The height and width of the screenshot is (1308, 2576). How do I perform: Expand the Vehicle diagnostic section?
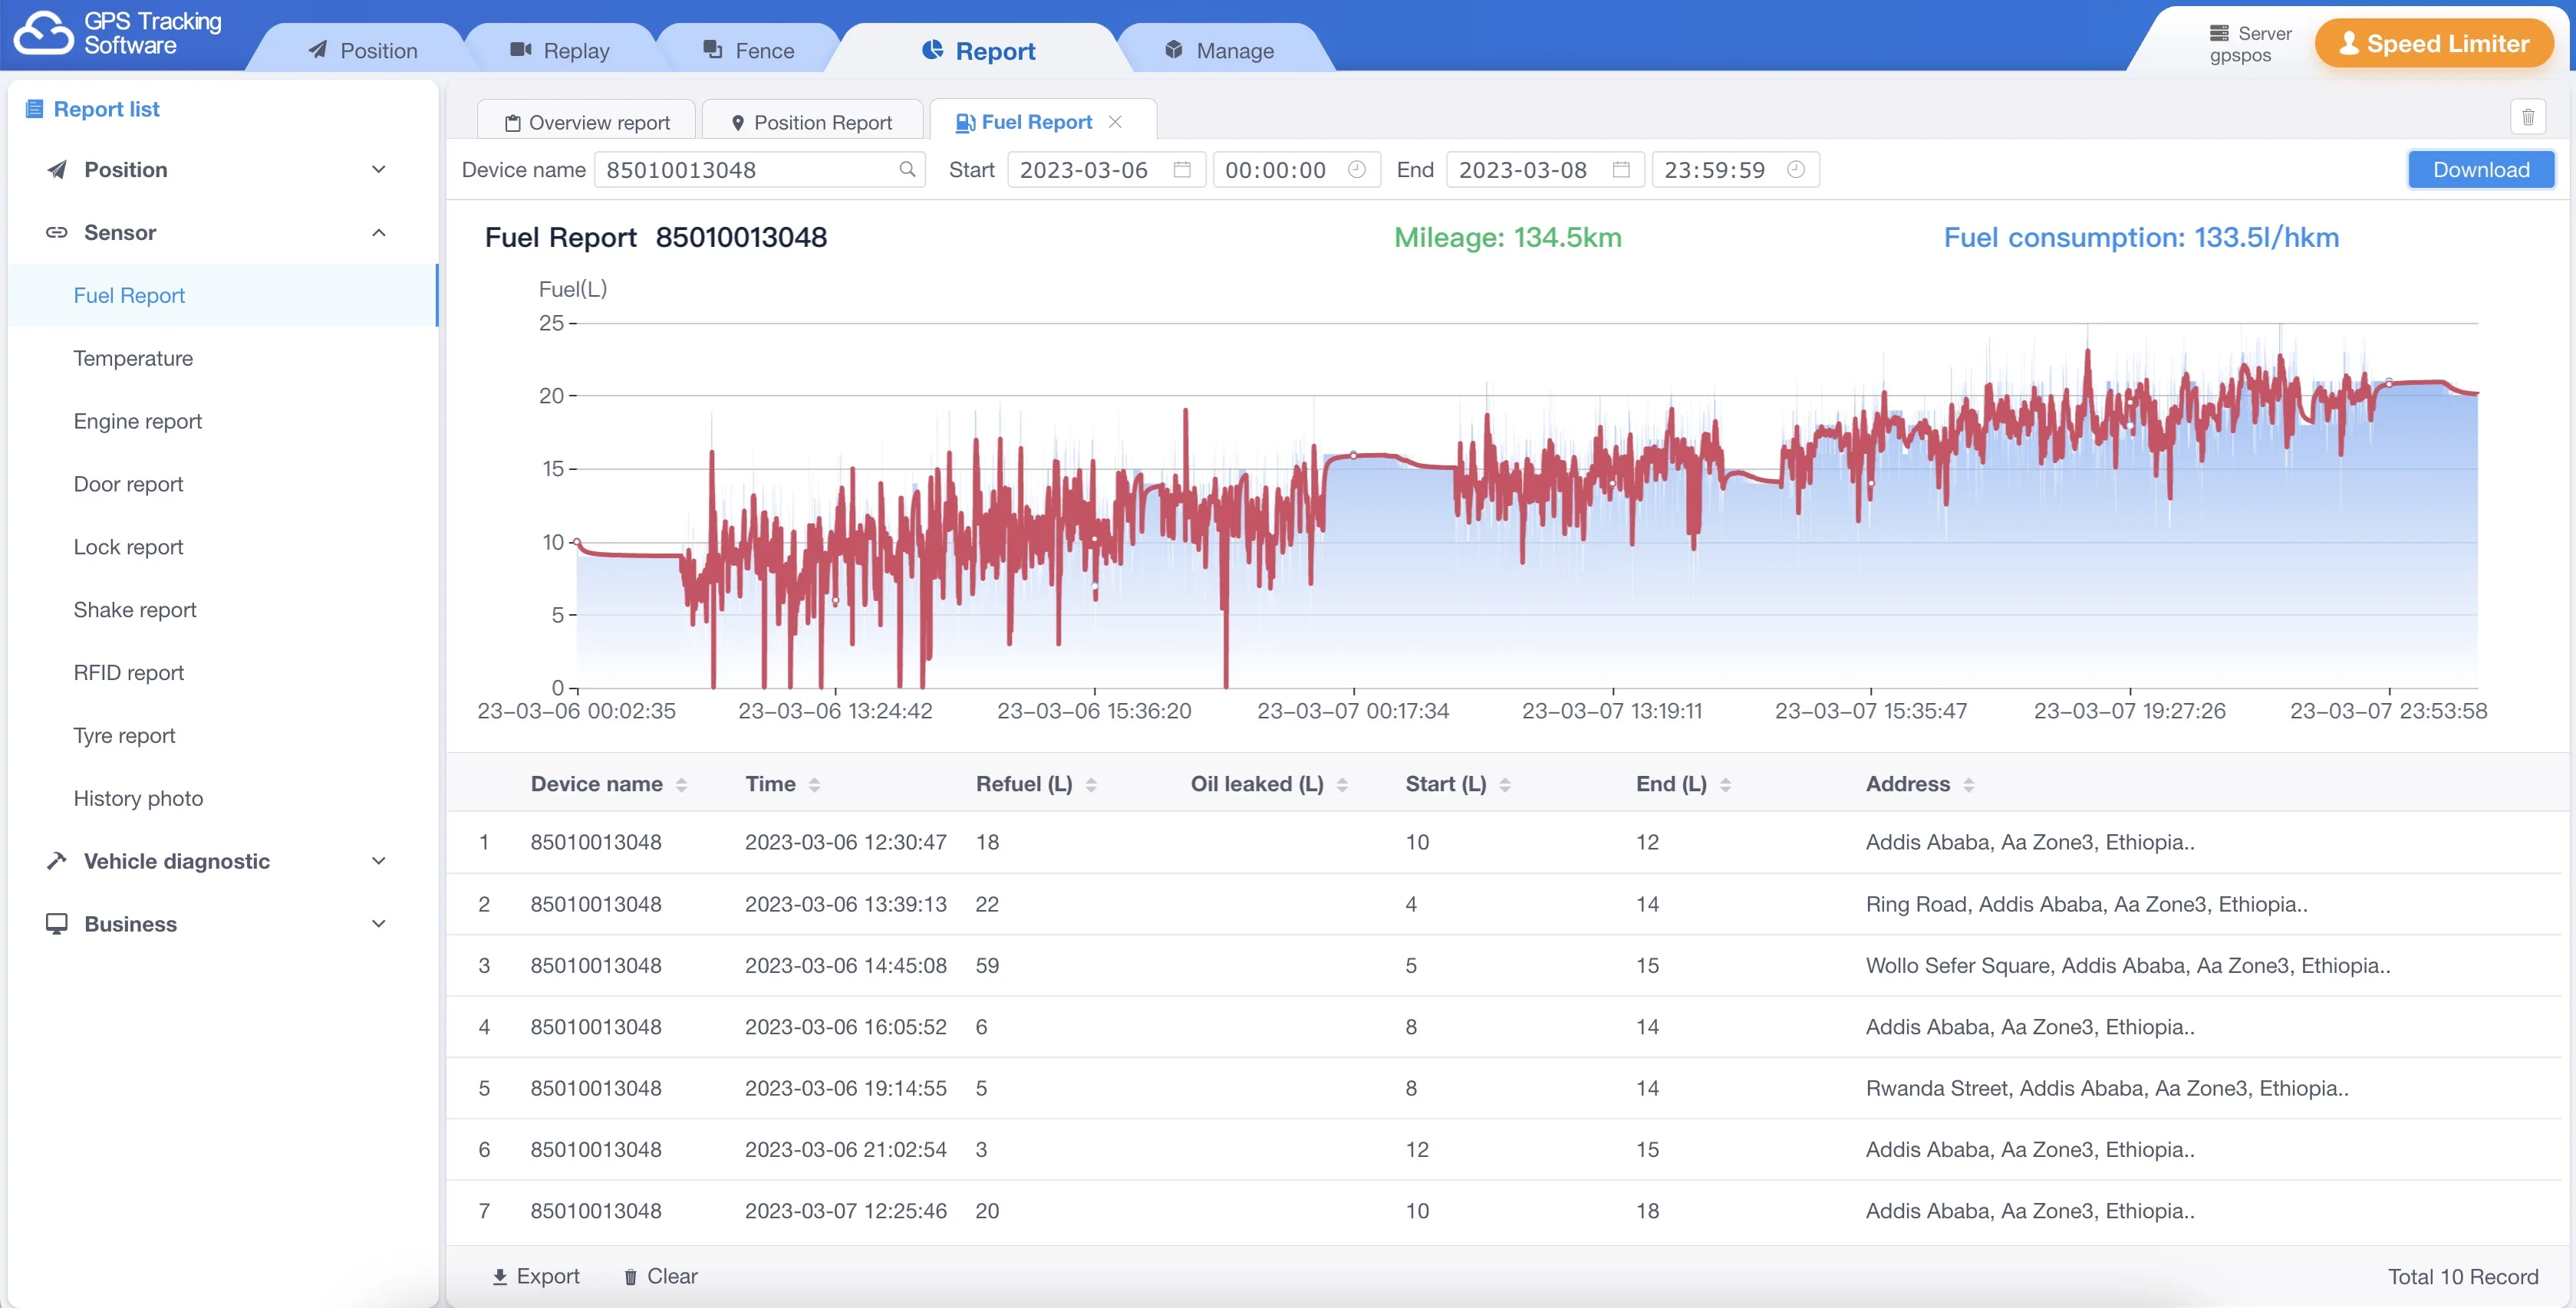click(x=378, y=860)
